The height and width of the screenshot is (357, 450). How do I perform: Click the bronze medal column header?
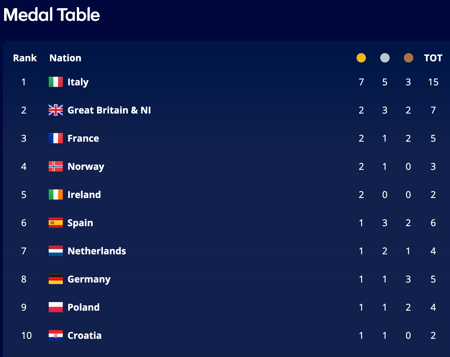click(408, 58)
